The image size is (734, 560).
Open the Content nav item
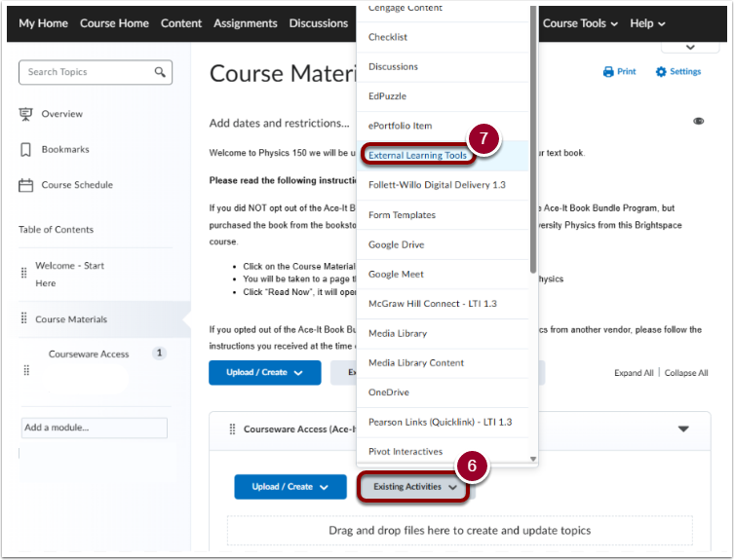(x=181, y=23)
